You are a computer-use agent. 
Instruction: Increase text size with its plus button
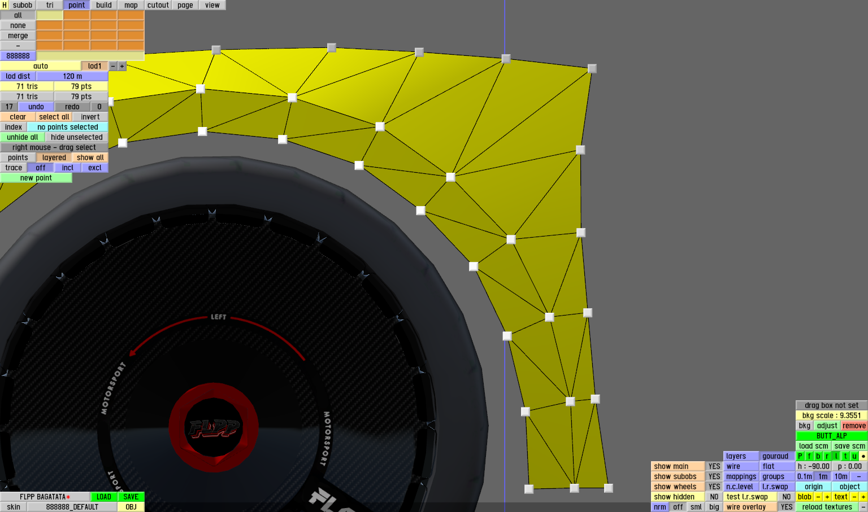pyautogui.click(x=863, y=497)
